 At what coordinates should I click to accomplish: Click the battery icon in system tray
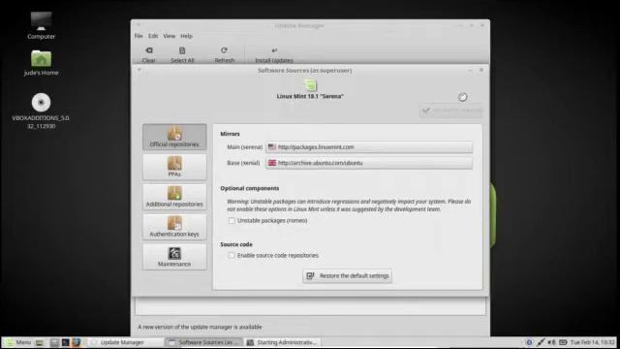tap(563, 342)
